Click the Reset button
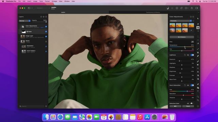Image resolution: width=218 pixels, height=122 pixels. pyautogui.click(x=188, y=106)
